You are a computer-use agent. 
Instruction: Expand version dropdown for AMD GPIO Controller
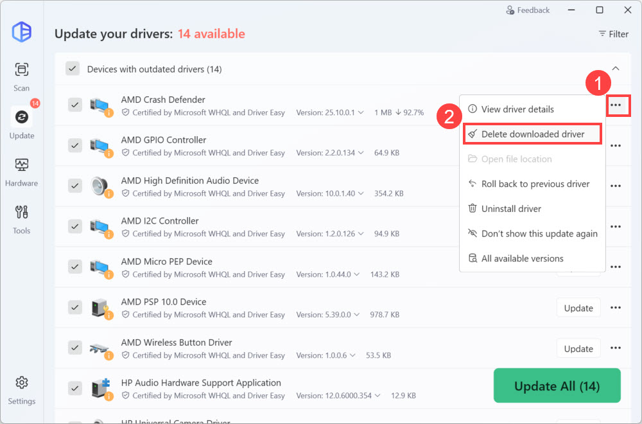click(360, 153)
